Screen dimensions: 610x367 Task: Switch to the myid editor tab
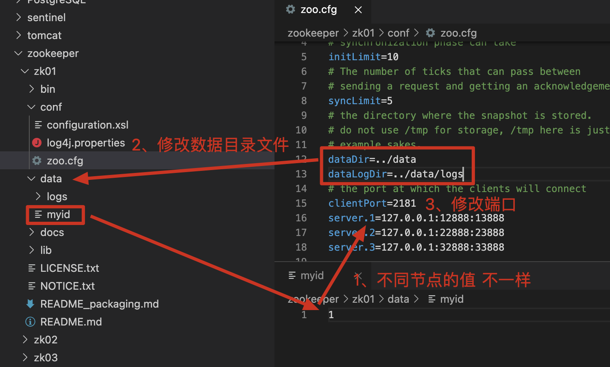coord(312,275)
